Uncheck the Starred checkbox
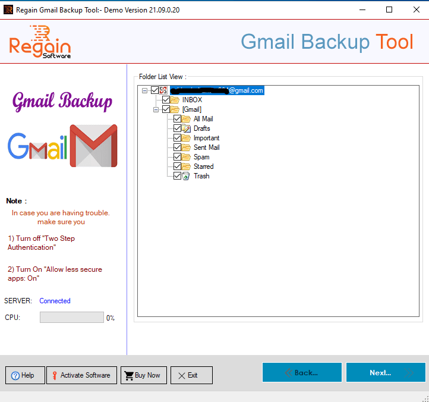Screen dimensions: 429x402 point(177,167)
